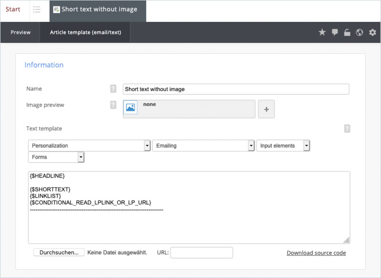Click into the URL input field

(x=201, y=253)
